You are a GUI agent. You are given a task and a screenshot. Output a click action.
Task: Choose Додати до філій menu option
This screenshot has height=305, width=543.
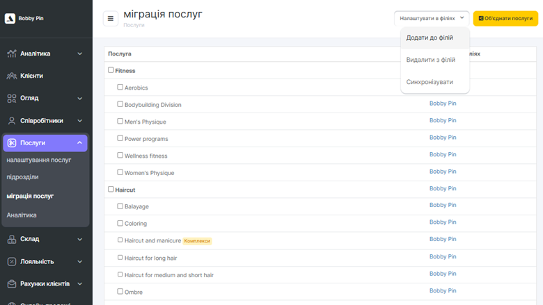point(430,38)
